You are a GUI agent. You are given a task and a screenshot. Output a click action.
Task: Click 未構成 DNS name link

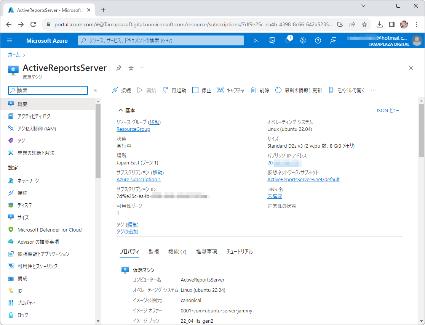pos(275,196)
